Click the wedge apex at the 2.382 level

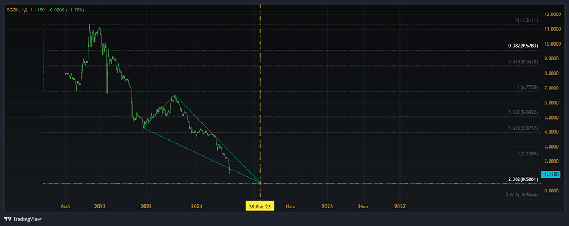pos(260,183)
